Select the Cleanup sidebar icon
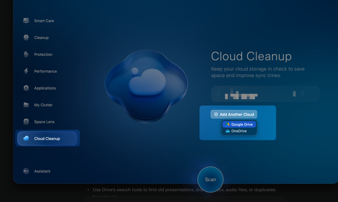 [26, 38]
